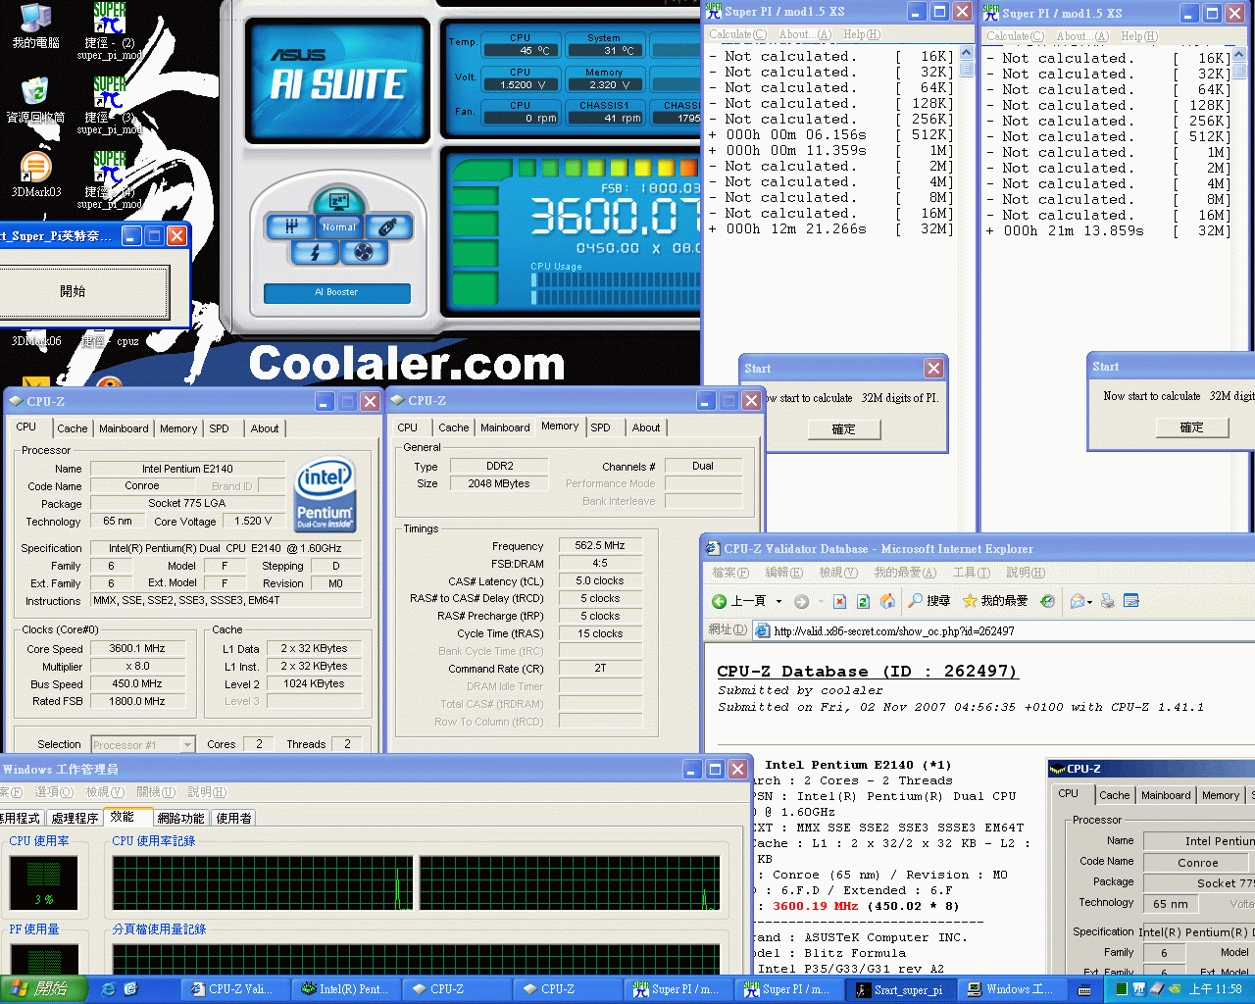This screenshot has height=1004, width=1255.
Task: Click the Core Speed value 3600.1 MHz
Action: [x=138, y=648]
